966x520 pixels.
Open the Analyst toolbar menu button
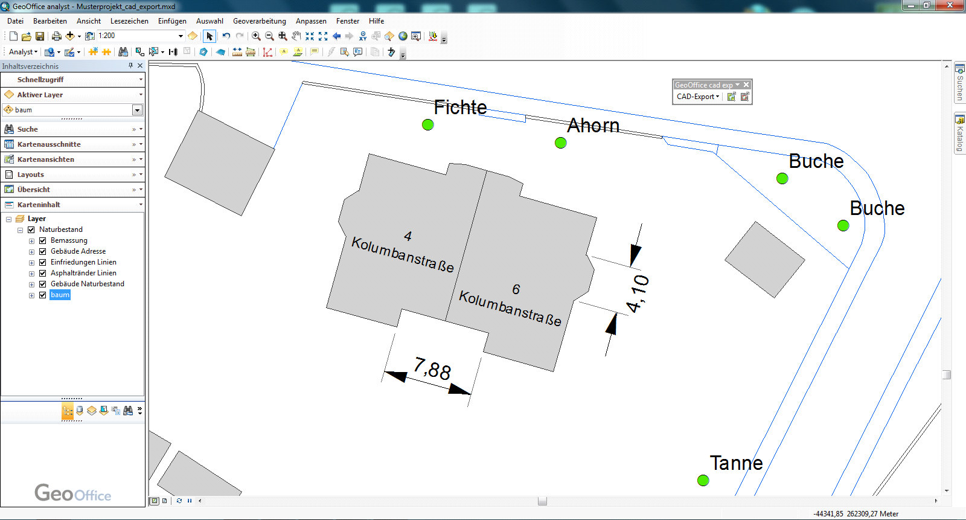pyautogui.click(x=23, y=52)
